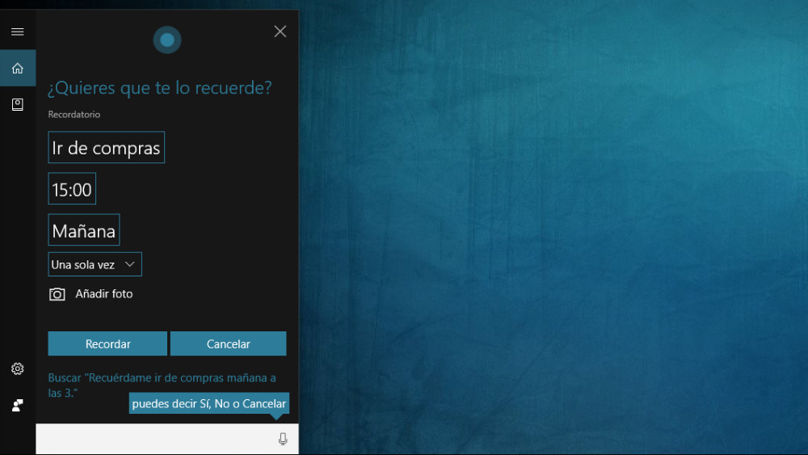808x455 pixels.
Task: Click the Cortana circle logo
Action: click(167, 40)
